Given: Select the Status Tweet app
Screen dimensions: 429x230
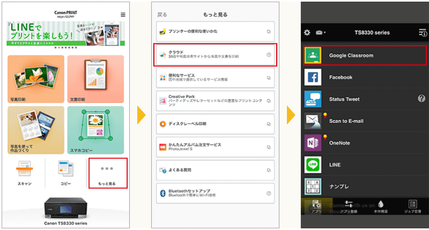Looking at the screenshot, I should coord(365,99).
